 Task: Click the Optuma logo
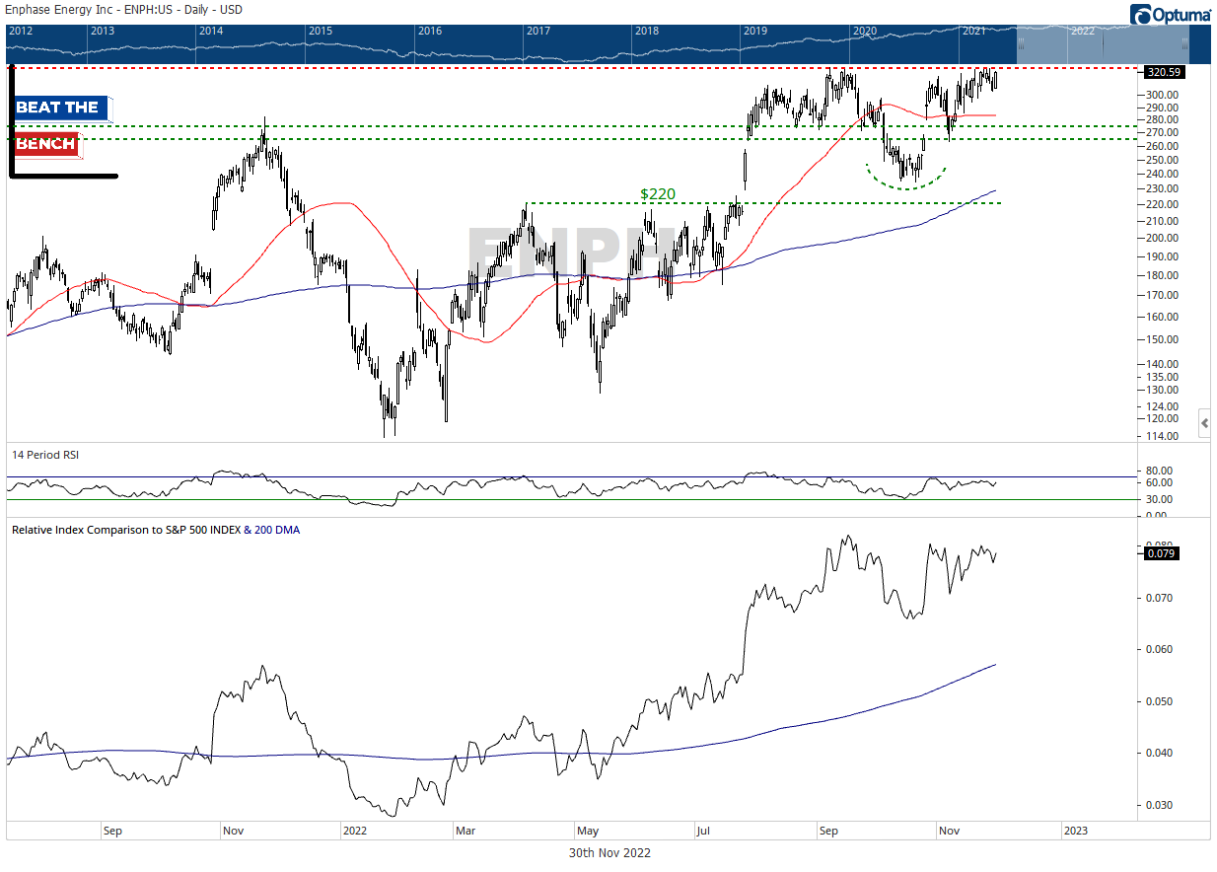(x=1171, y=15)
